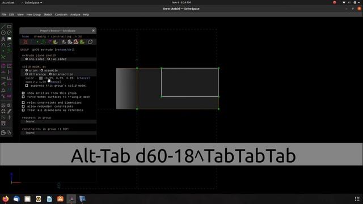
Task: Toggle constraints visibility icon in Property Browser
Action: [x=50, y=41]
